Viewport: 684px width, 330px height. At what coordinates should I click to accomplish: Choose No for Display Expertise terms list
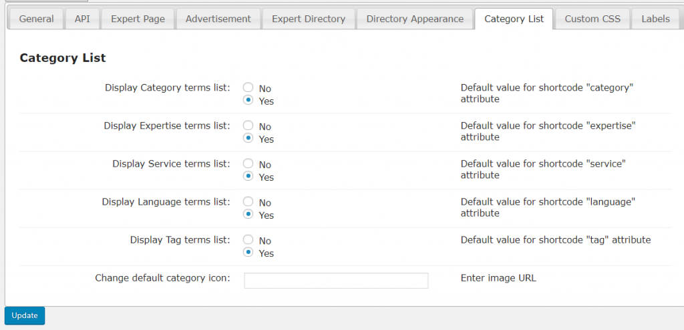tap(248, 126)
